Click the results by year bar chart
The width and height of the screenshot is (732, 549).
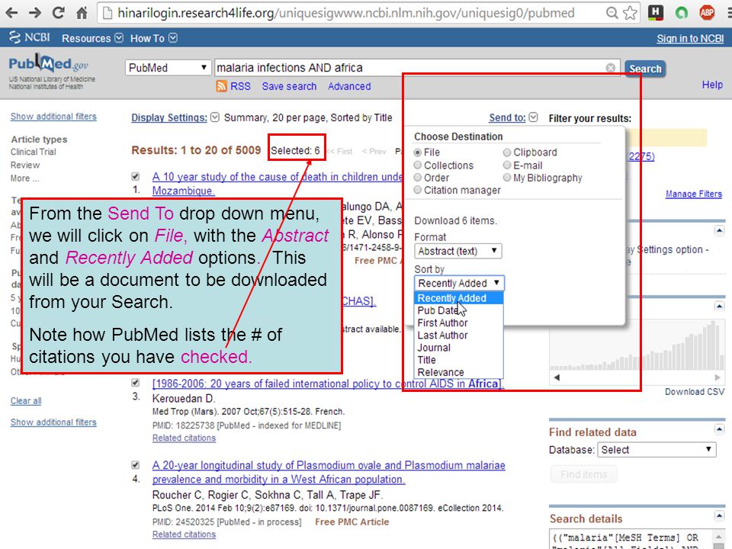coord(637,345)
